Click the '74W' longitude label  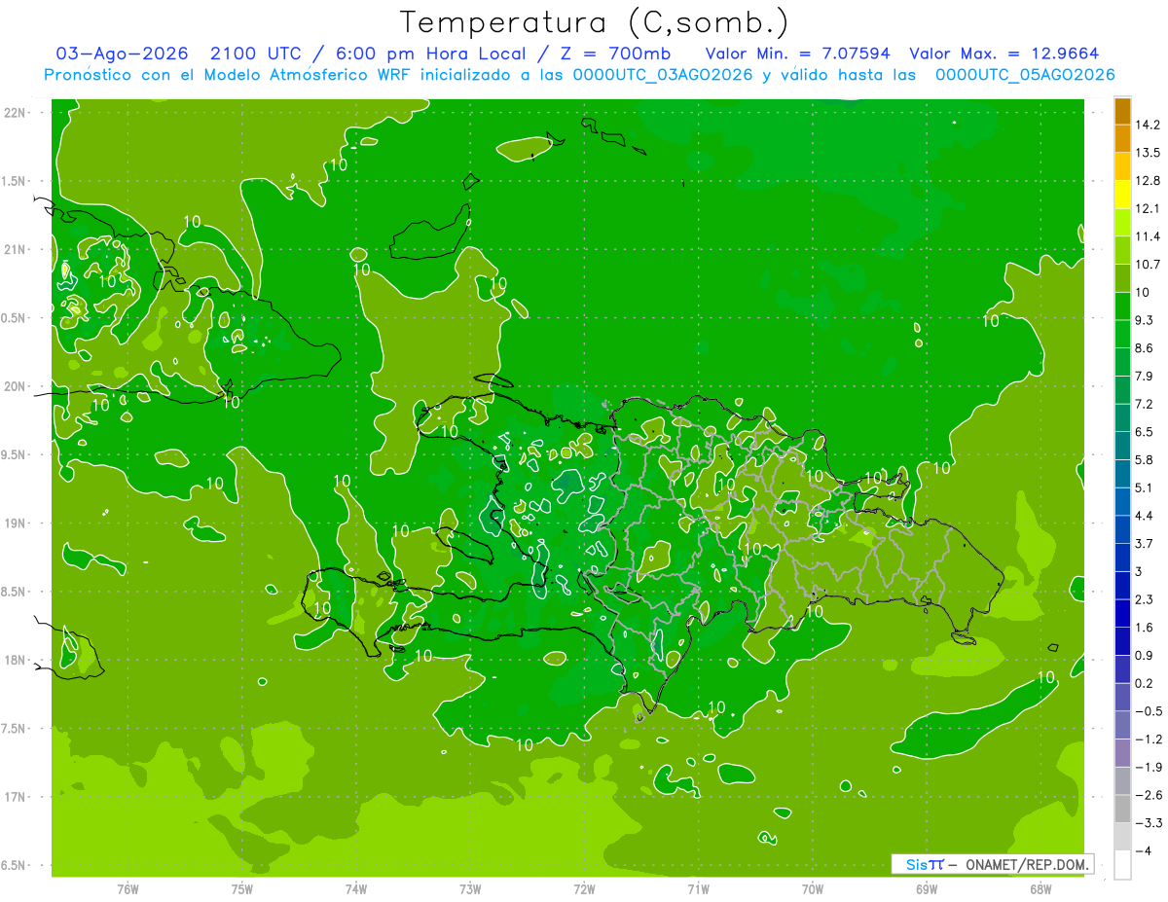point(355,889)
